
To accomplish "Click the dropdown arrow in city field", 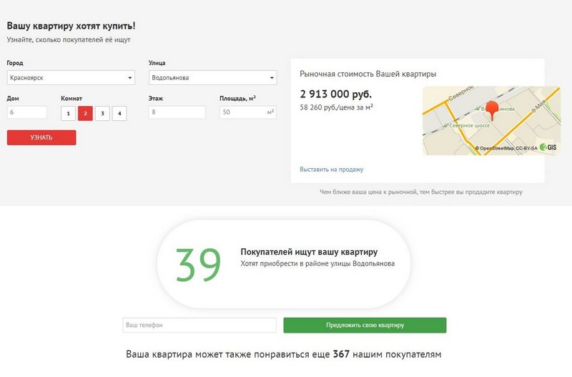I will [130, 78].
